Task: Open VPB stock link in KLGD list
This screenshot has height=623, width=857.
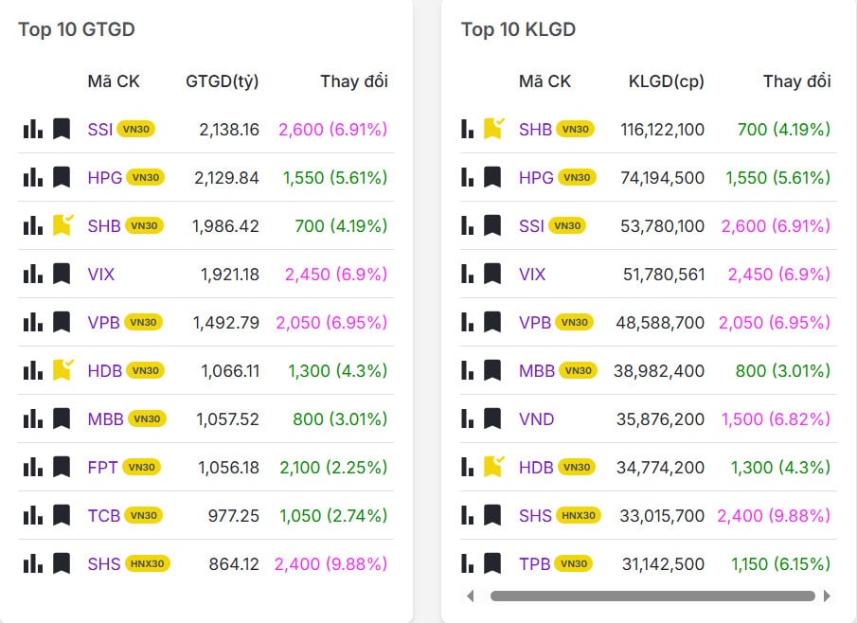Action: pos(534,322)
